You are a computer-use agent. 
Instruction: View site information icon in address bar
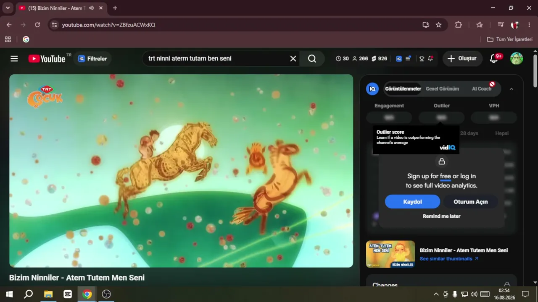(x=54, y=25)
